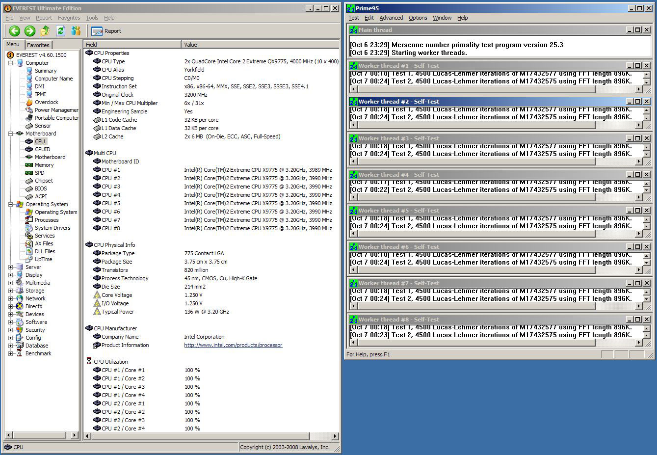Image resolution: width=657 pixels, height=455 pixels.
Task: Click the details list horizontal scrollbar
Action: coord(211,436)
